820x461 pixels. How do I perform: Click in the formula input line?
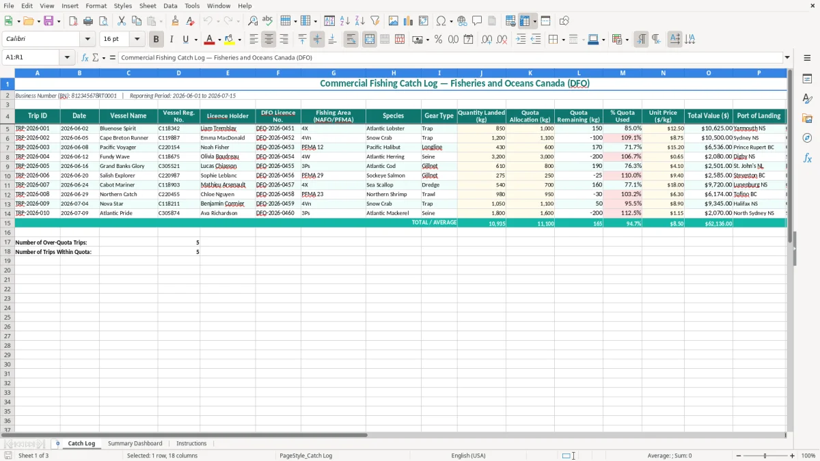tap(450, 58)
